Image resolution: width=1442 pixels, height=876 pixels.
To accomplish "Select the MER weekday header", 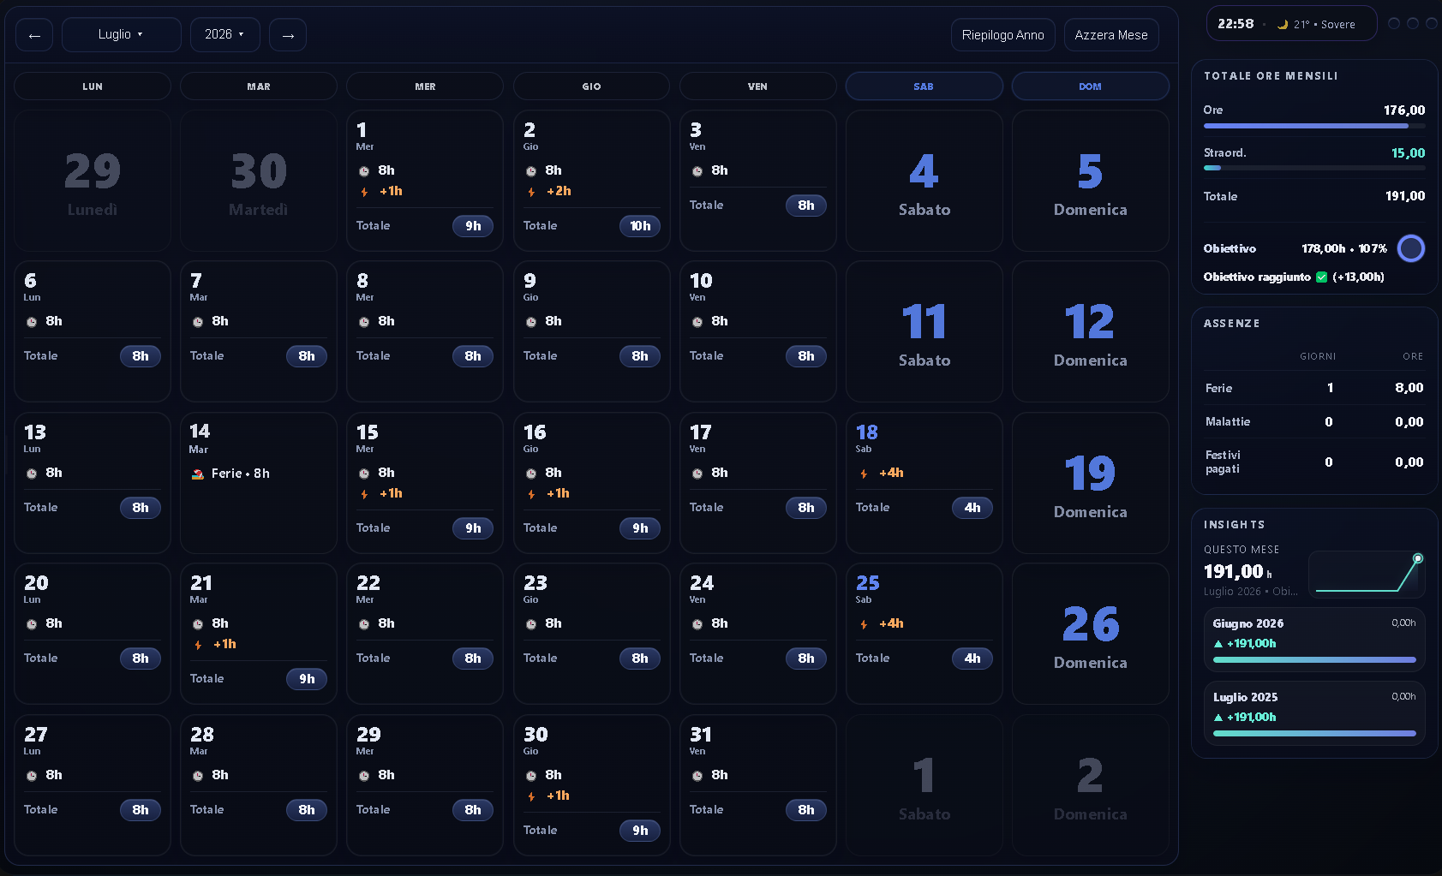I will [425, 86].
